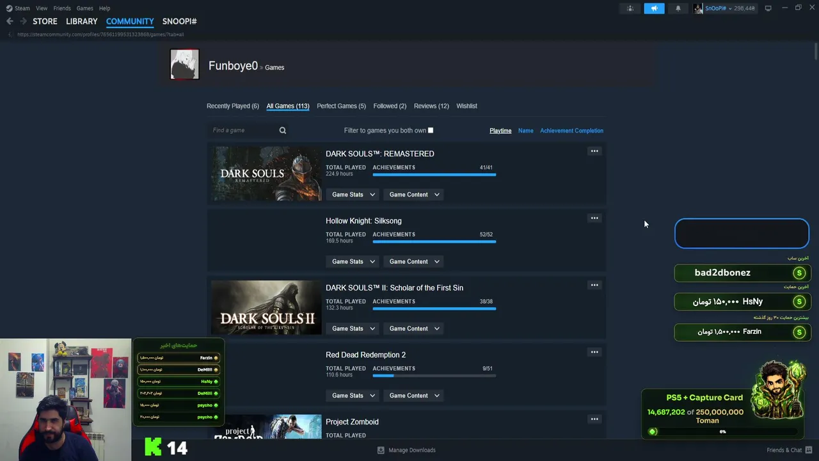The image size is (819, 461).
Task: Switch to Reviews (12) tab
Action: 431,106
